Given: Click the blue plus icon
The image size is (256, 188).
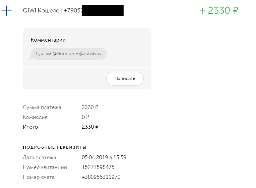Looking at the screenshot, I should (x=7, y=11).
